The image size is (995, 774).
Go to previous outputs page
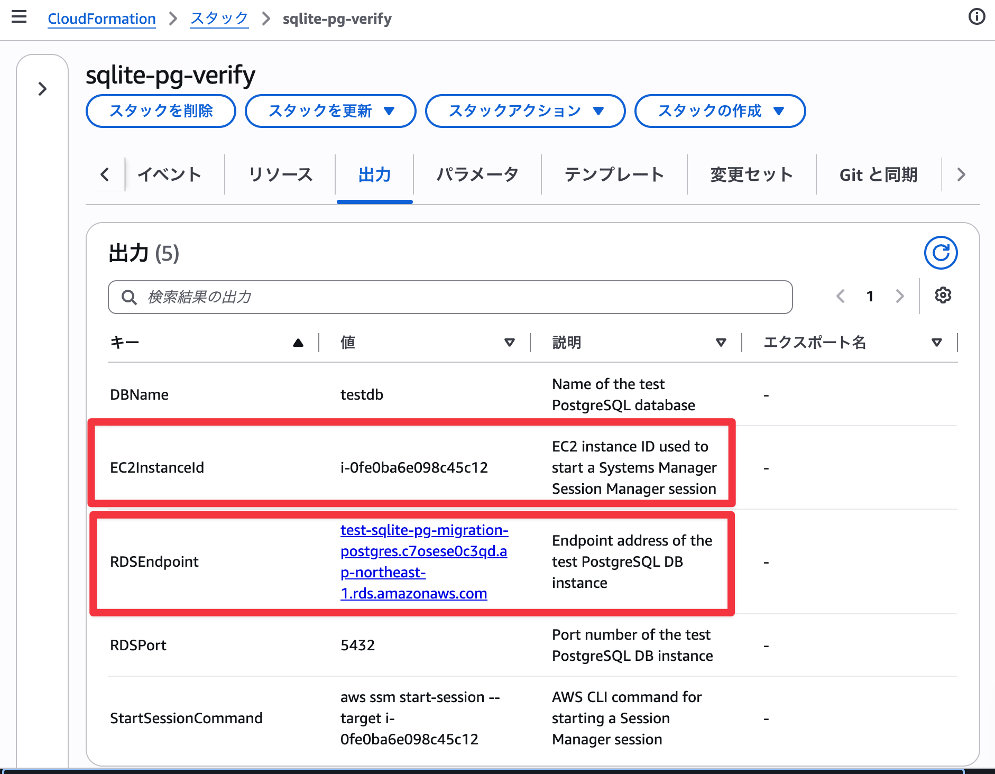[840, 296]
